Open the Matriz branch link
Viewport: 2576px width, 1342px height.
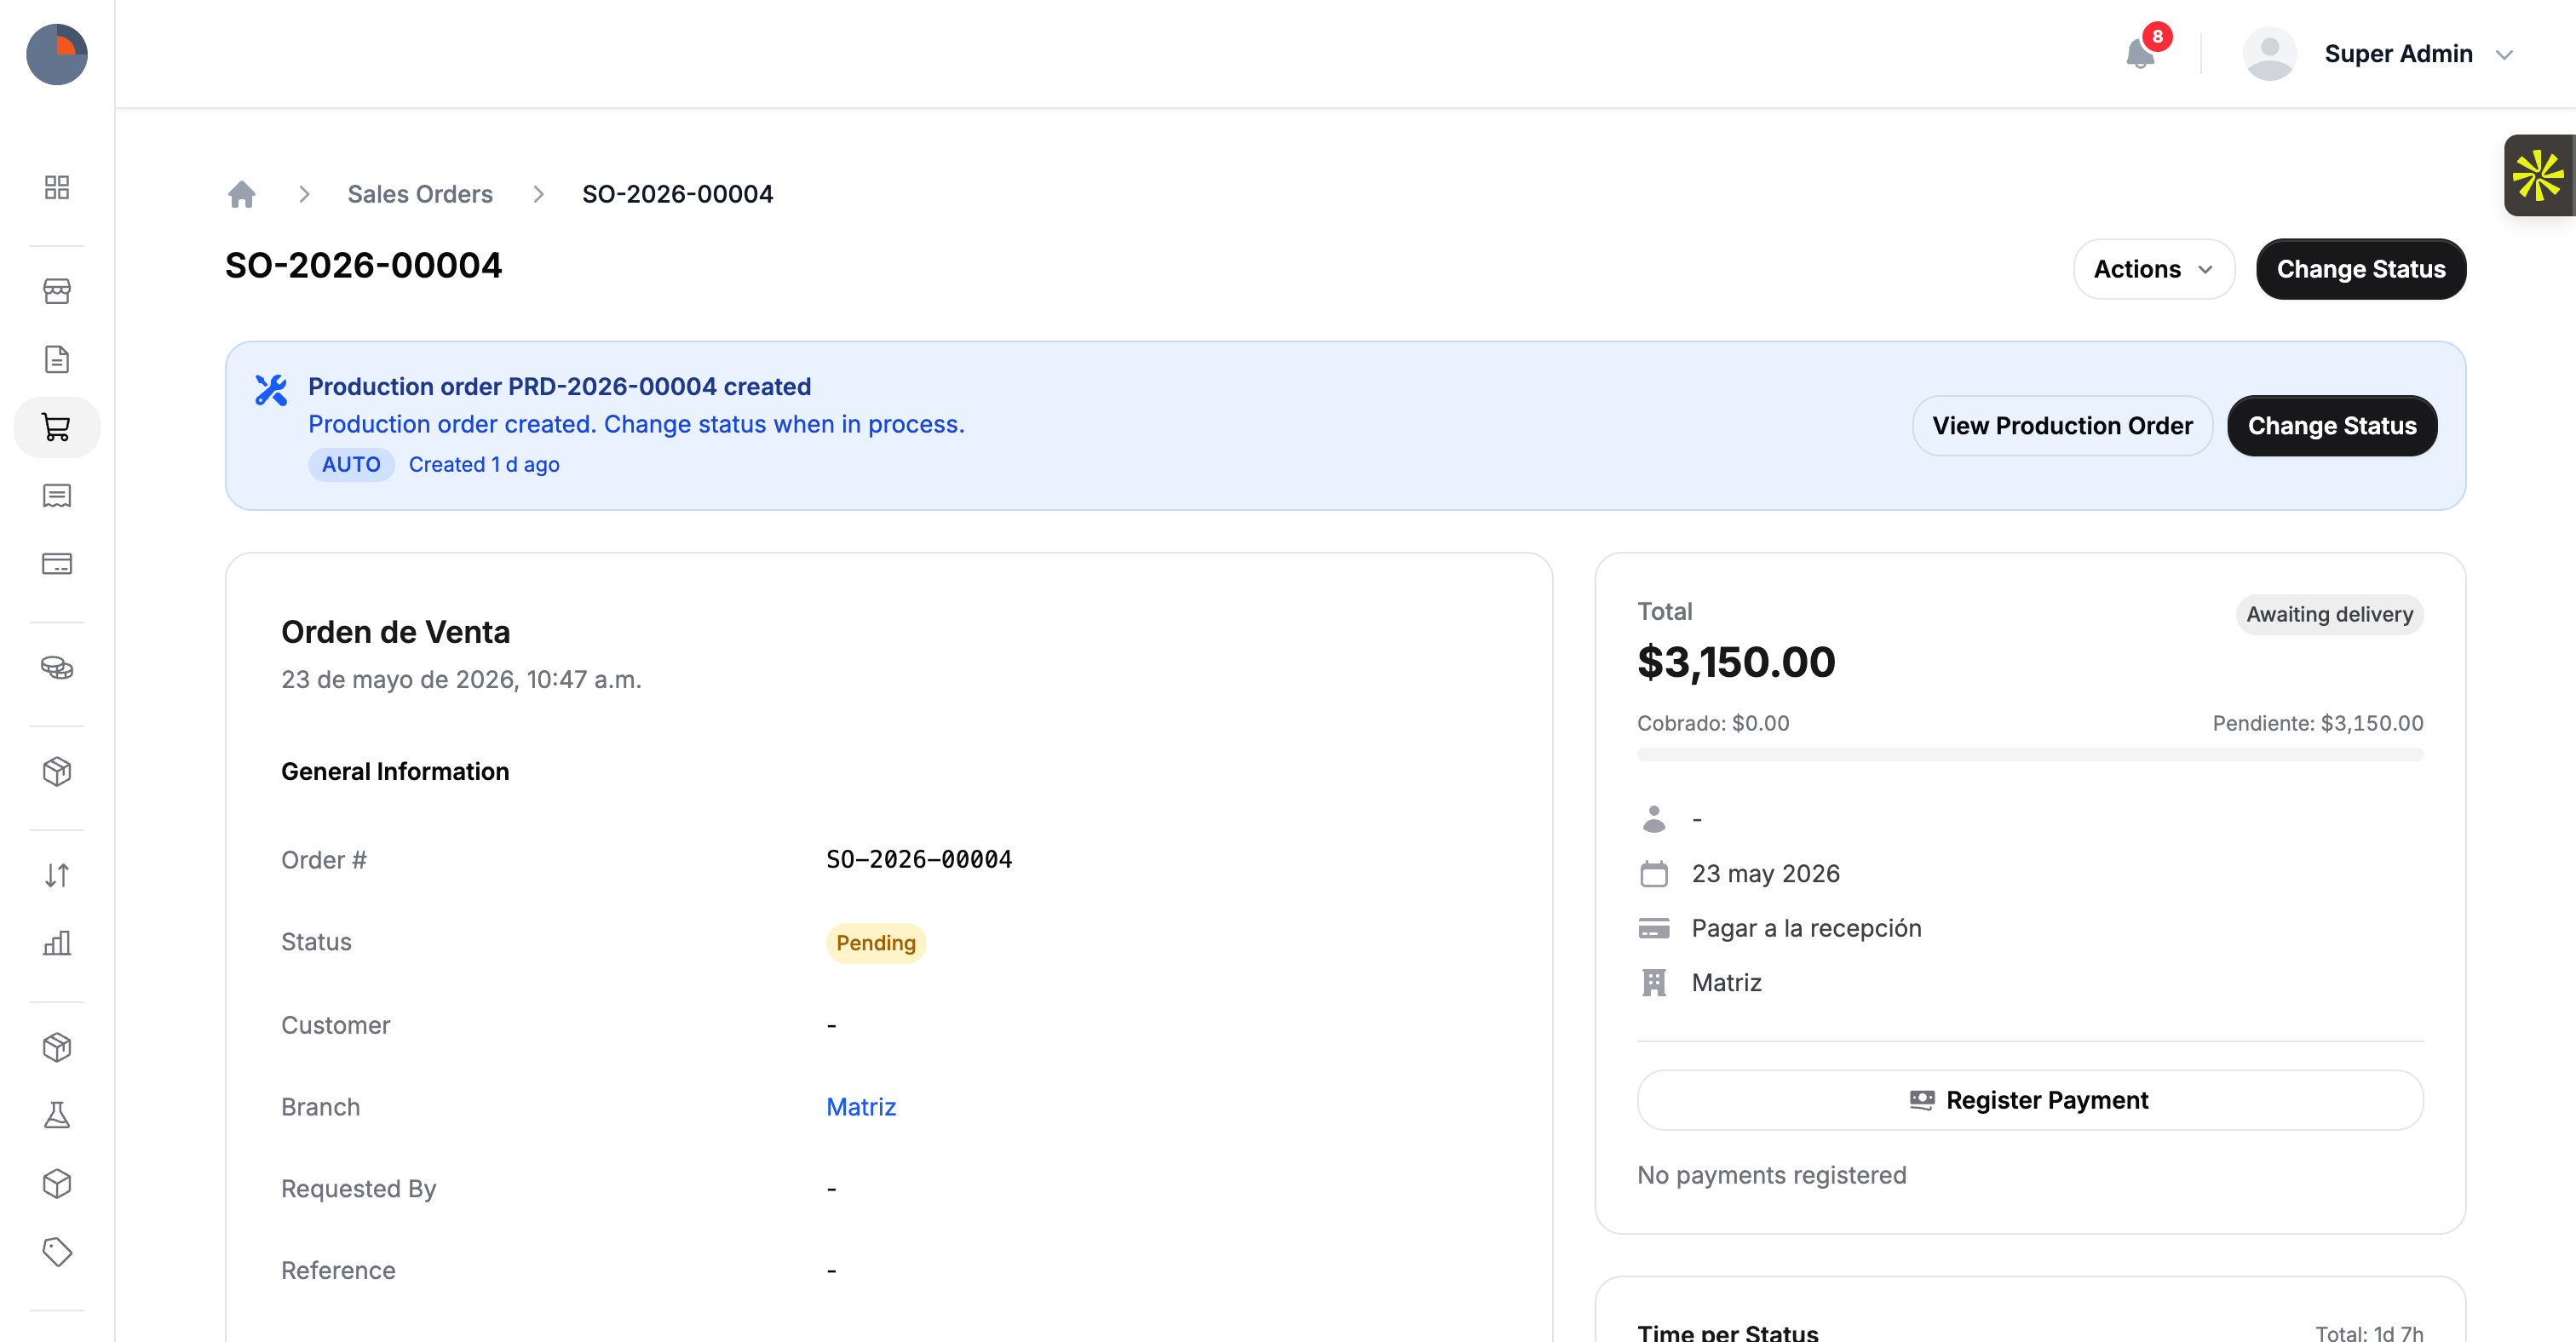pos(861,1107)
